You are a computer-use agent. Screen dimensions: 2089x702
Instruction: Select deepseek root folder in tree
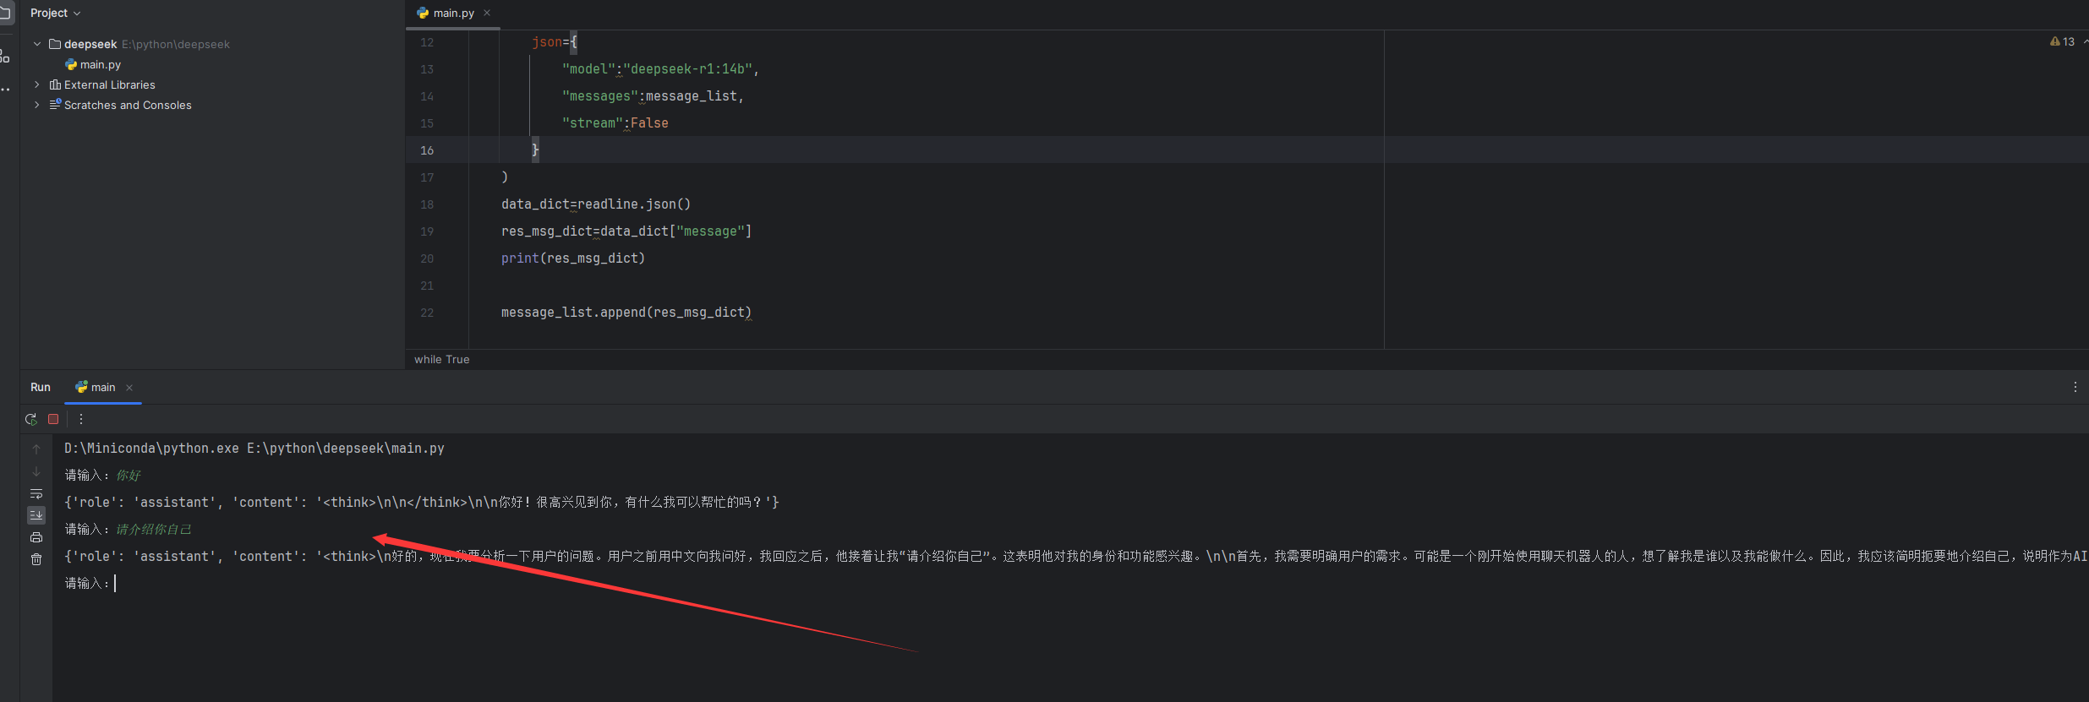click(x=90, y=44)
